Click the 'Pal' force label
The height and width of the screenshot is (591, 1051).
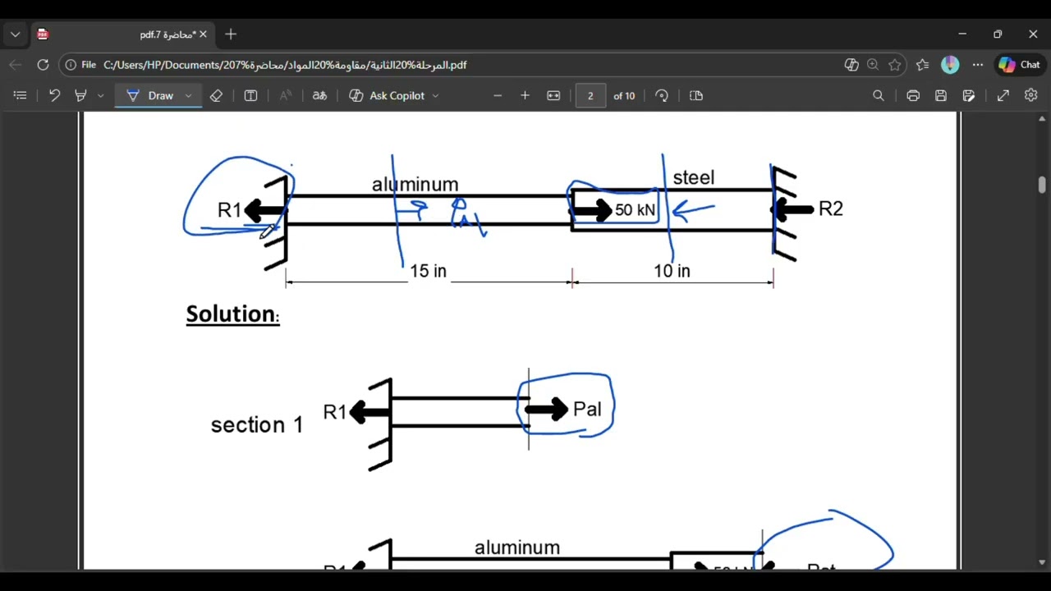(x=587, y=409)
